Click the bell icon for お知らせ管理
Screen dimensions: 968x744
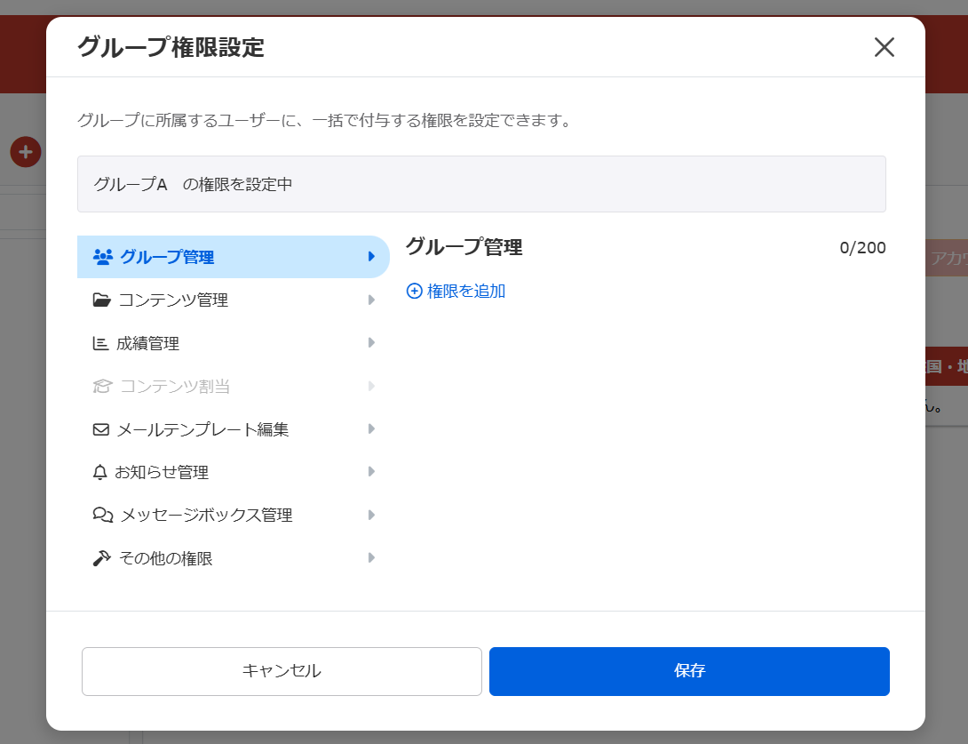[99, 472]
